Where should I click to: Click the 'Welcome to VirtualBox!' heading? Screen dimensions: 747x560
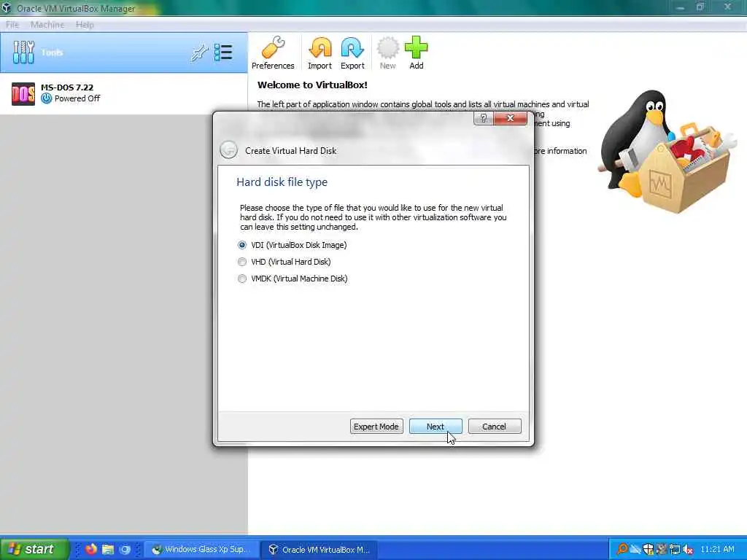tap(312, 85)
